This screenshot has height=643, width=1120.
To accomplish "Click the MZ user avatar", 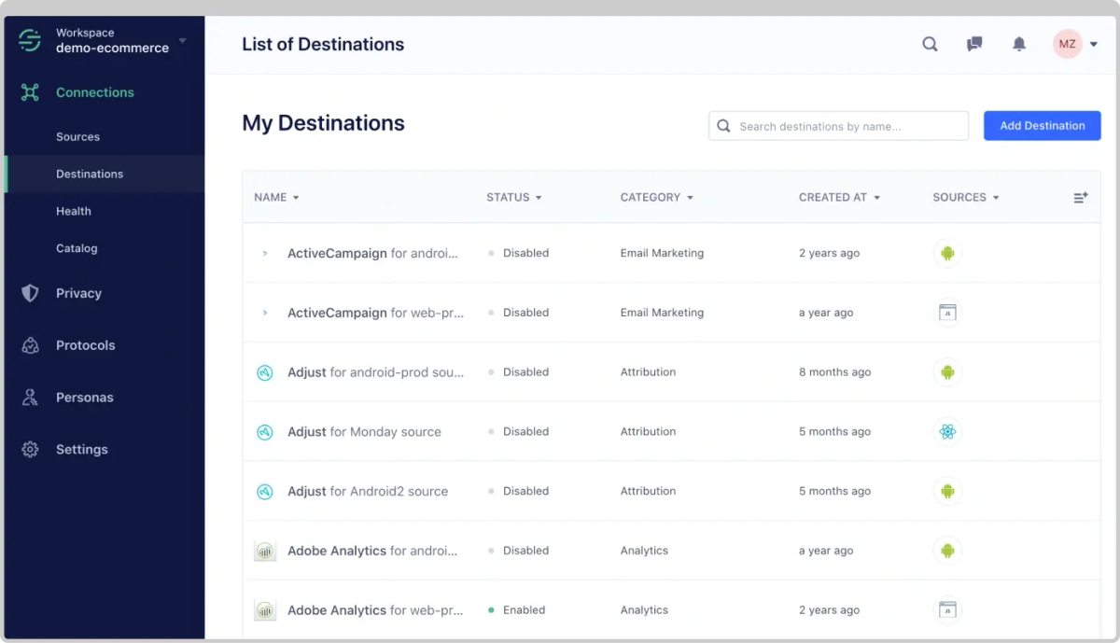I will [x=1067, y=44].
